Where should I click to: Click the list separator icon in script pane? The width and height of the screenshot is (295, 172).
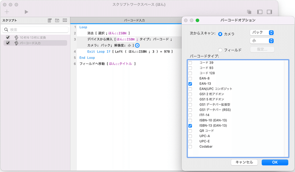pos(65,21)
